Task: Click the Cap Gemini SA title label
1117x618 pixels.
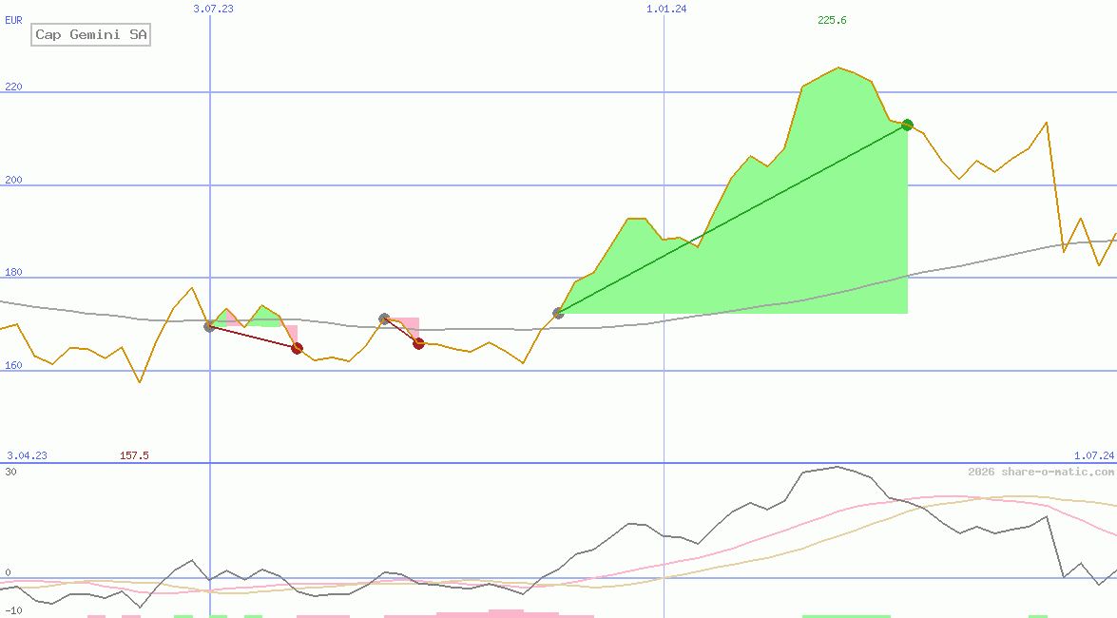Action: pos(90,35)
